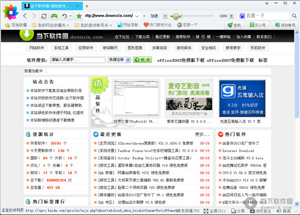Select the 当下软件园 browser tab
Screen dimensions: 300x215
52,6
